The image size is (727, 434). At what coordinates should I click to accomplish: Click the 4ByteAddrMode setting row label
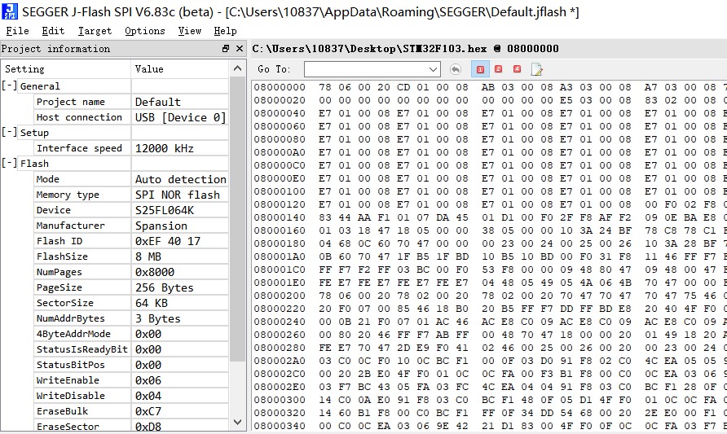click(73, 334)
